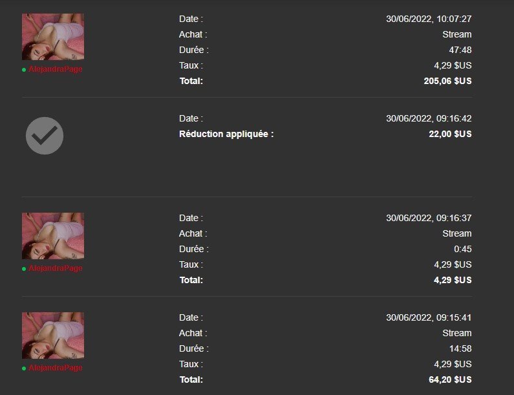
Task: Click the Réduction appliquée label
Action: click(226, 134)
